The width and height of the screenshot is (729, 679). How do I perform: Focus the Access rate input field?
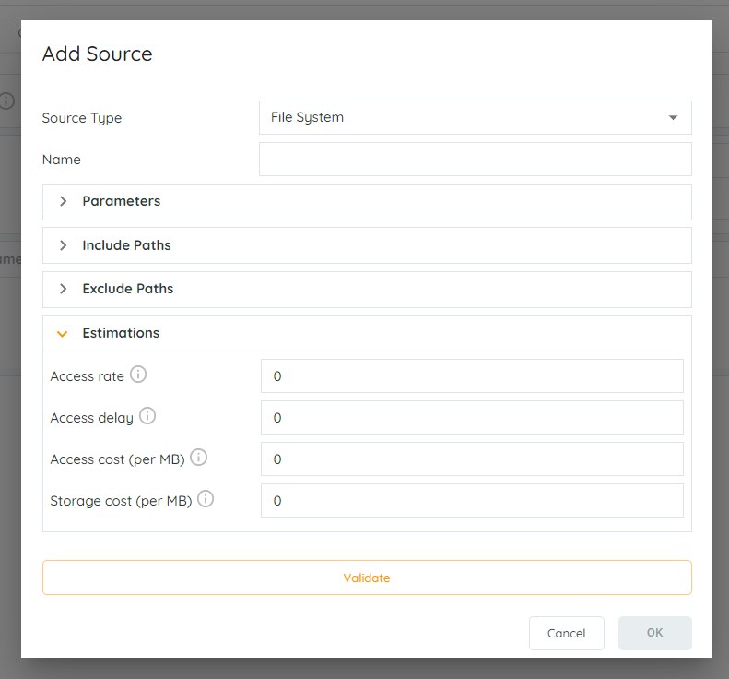(x=472, y=376)
